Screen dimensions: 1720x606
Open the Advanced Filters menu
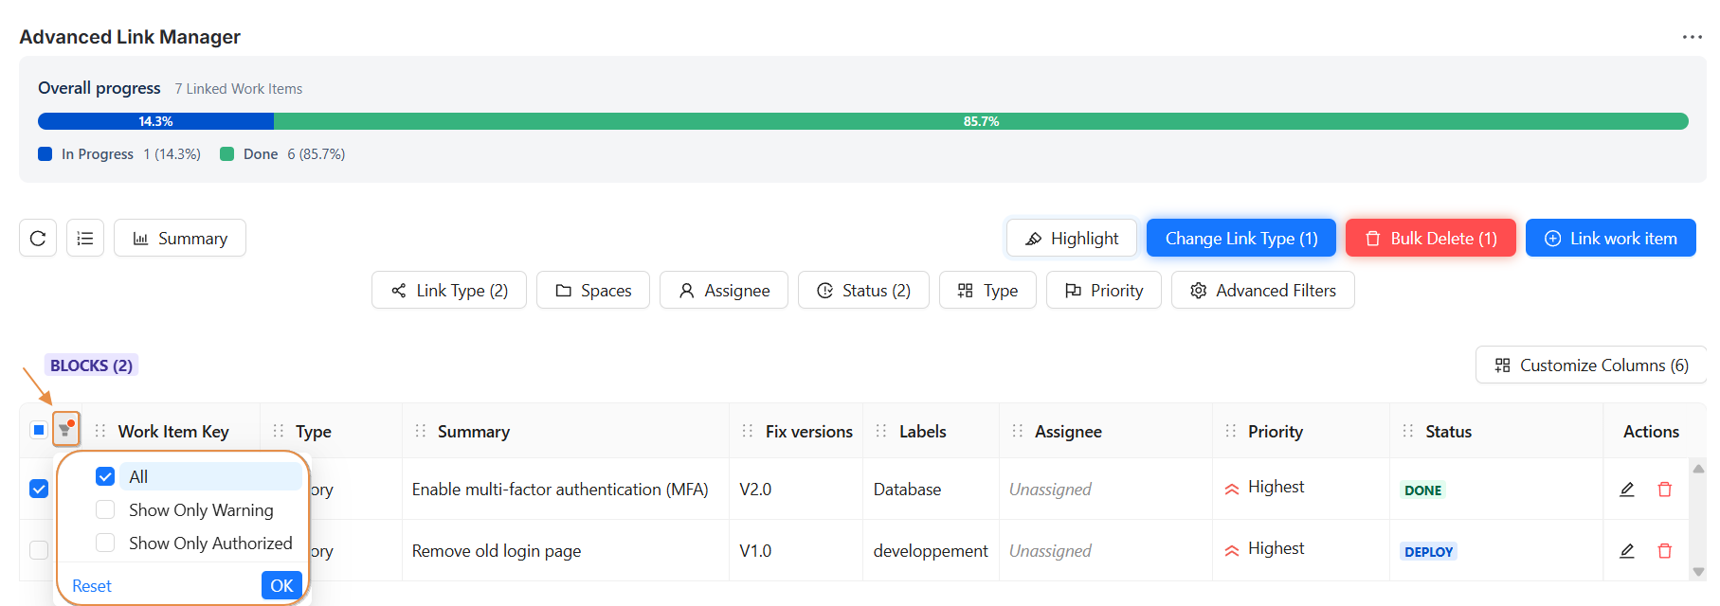1262,291
